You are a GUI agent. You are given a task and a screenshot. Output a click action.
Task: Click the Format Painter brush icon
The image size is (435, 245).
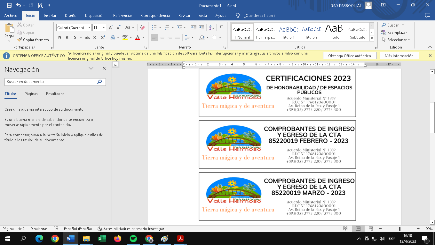[20, 40]
